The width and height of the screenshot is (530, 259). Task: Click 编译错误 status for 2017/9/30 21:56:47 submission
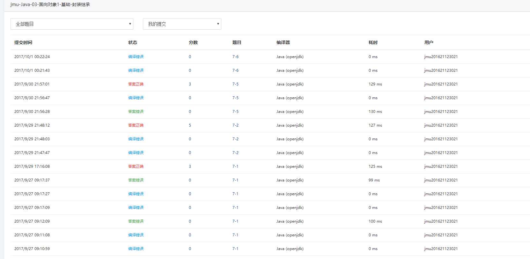tap(136, 98)
